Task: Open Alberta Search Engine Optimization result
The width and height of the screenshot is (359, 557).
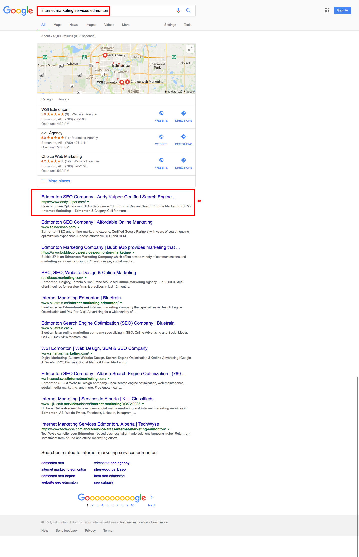Action: point(113,374)
